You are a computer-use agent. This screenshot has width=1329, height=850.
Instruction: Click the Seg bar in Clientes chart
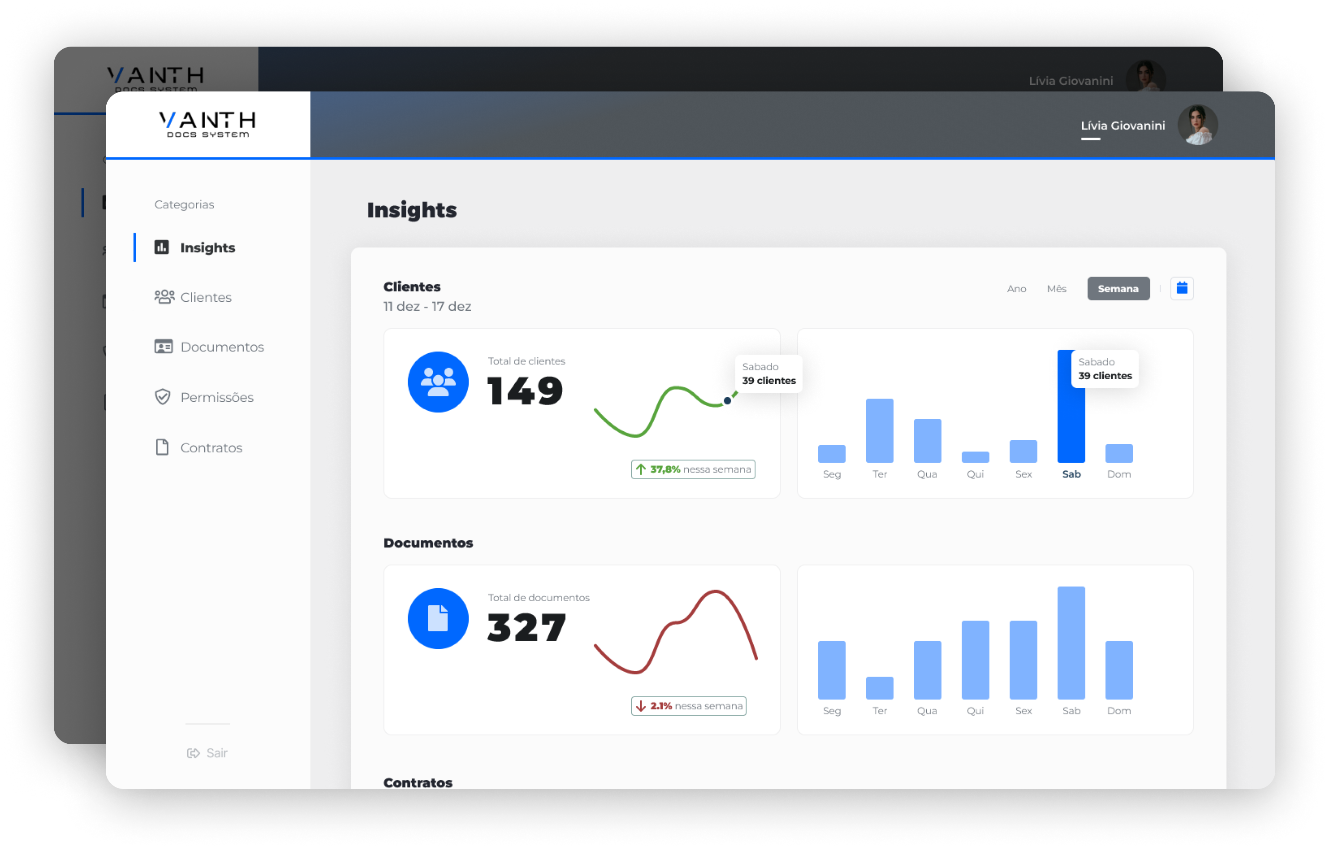click(x=832, y=454)
